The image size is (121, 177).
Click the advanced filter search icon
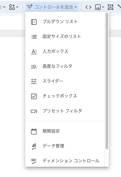(34, 67)
